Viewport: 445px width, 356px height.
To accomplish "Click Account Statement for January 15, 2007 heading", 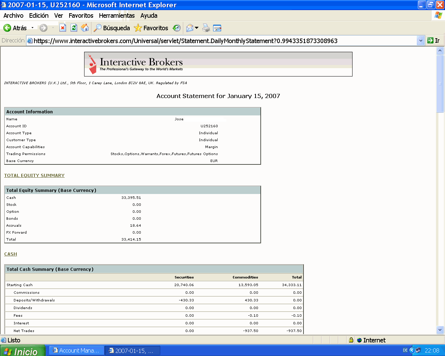I will point(218,96).
